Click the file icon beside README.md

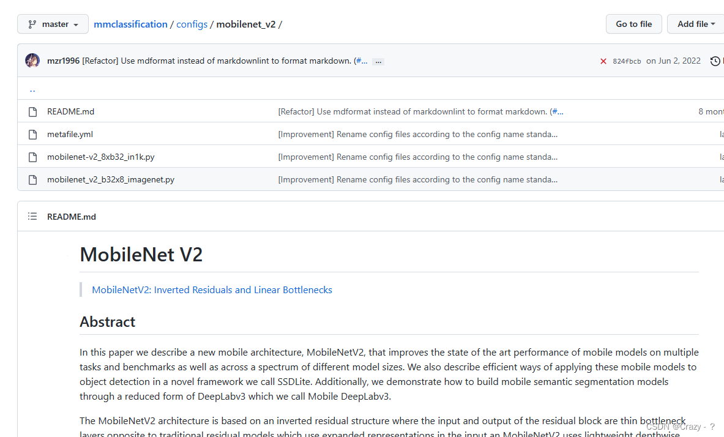[32, 111]
